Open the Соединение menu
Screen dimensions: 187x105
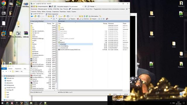click(x=55, y=12)
